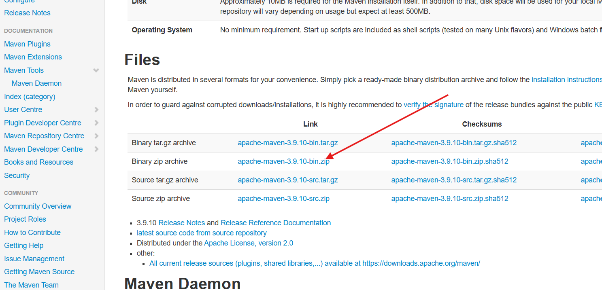Select the Files section heading
602x290 pixels.
point(142,60)
